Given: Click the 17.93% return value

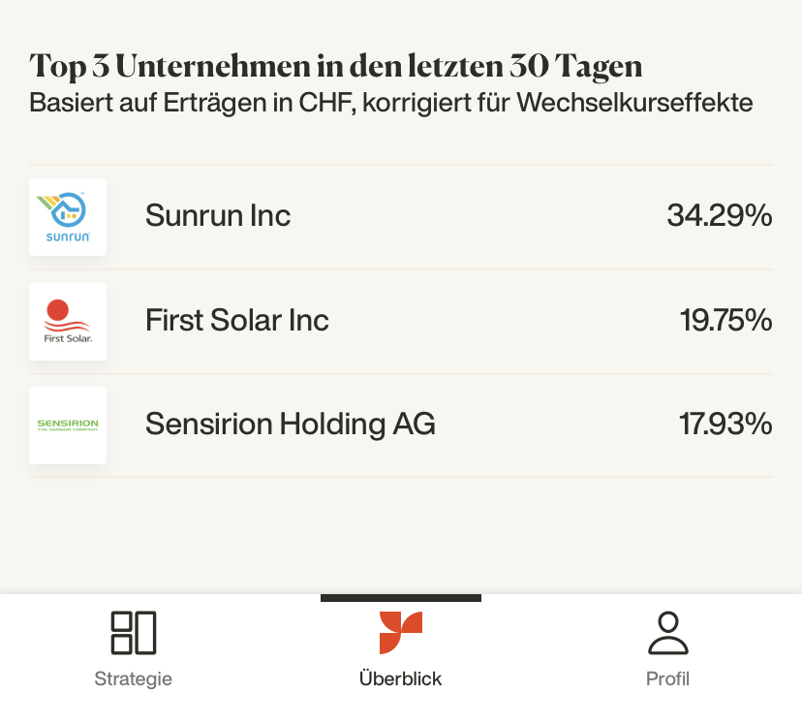Looking at the screenshot, I should pos(725,424).
